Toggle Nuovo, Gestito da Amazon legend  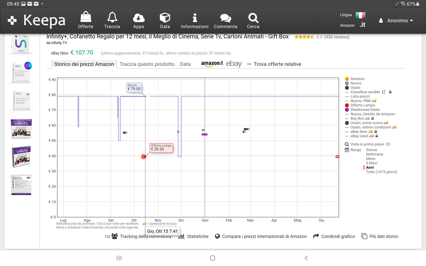[x=370, y=114]
